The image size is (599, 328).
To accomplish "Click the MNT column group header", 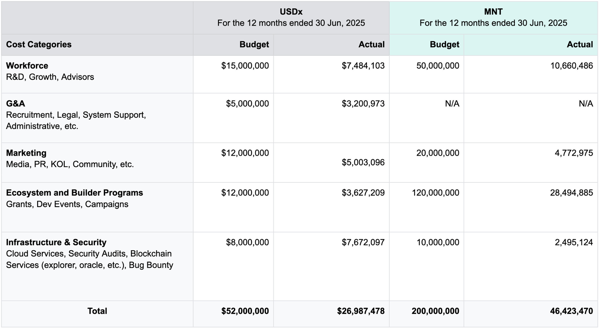I will pos(493,18).
